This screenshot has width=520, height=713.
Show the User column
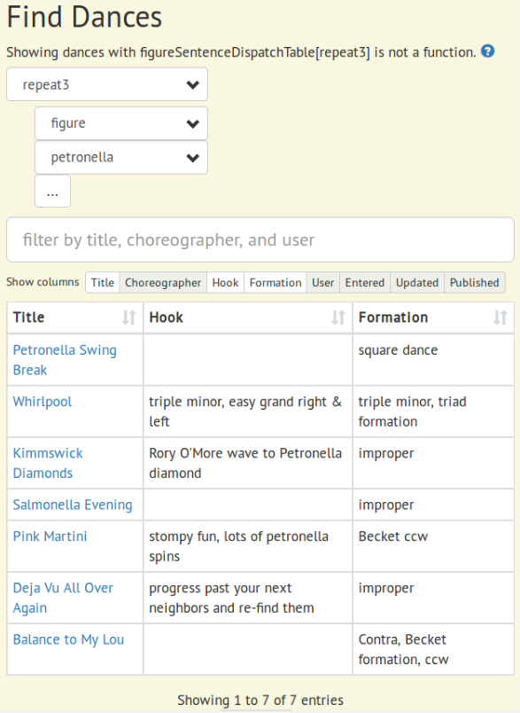coord(323,282)
